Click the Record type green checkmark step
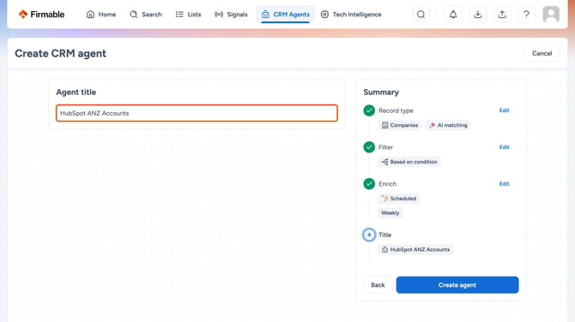Image resolution: width=575 pixels, height=322 pixels. pyautogui.click(x=369, y=110)
